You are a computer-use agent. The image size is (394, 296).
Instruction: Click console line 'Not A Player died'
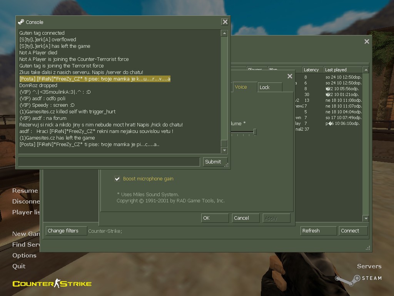38,52
